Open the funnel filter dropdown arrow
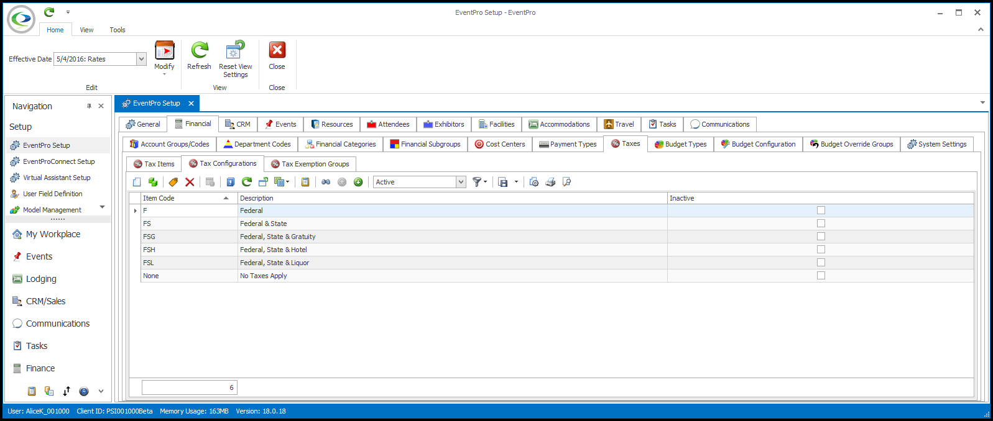 (x=486, y=182)
